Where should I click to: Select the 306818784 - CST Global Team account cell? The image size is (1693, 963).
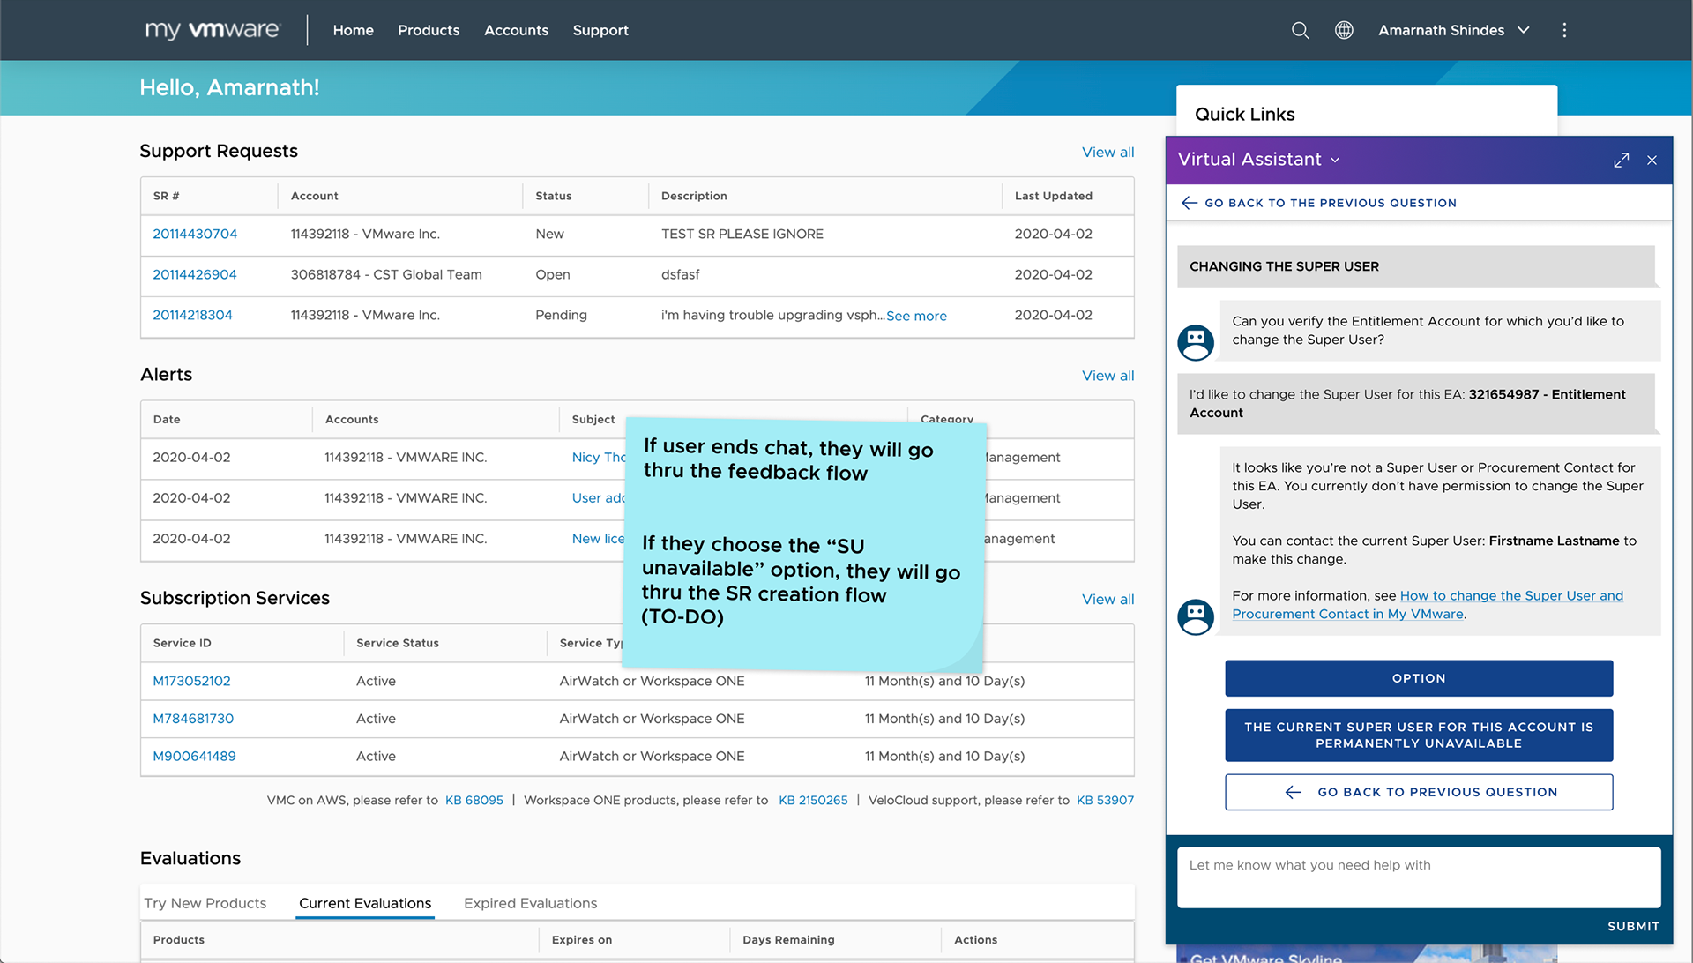tap(386, 274)
